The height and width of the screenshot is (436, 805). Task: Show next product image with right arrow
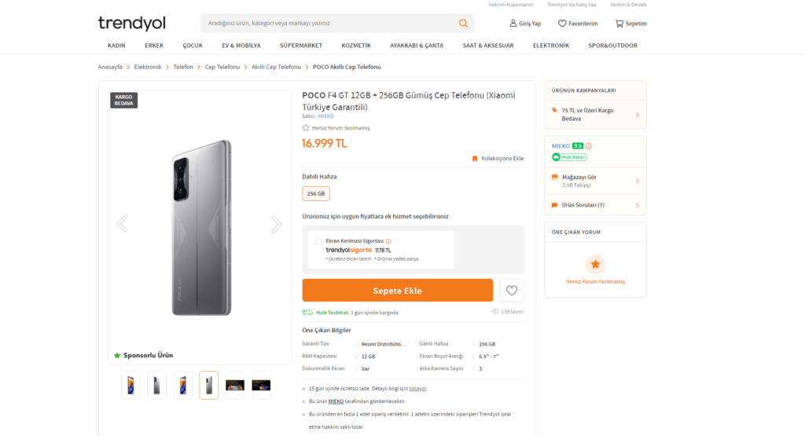276,225
